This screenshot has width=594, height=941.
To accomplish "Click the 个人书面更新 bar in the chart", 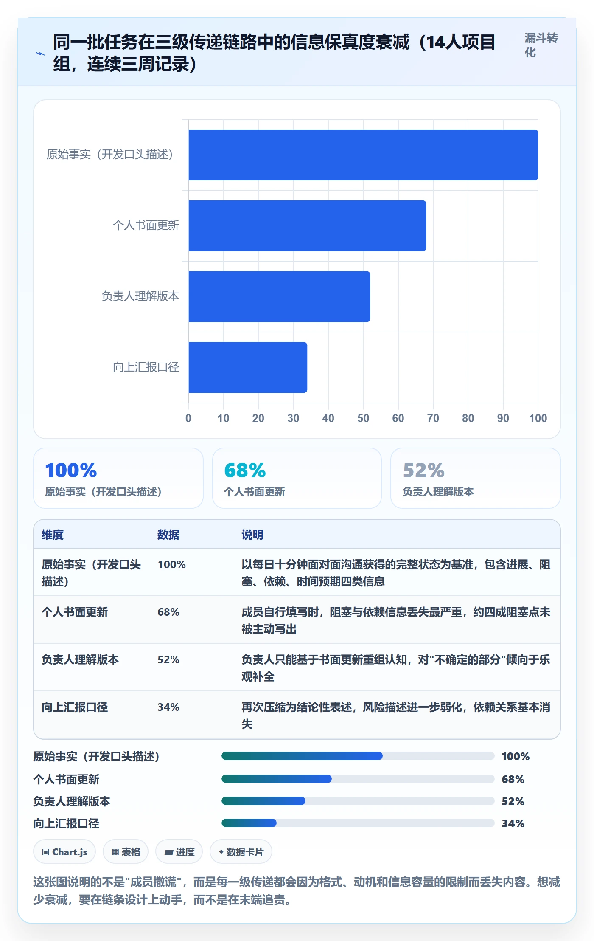I will click(x=307, y=226).
